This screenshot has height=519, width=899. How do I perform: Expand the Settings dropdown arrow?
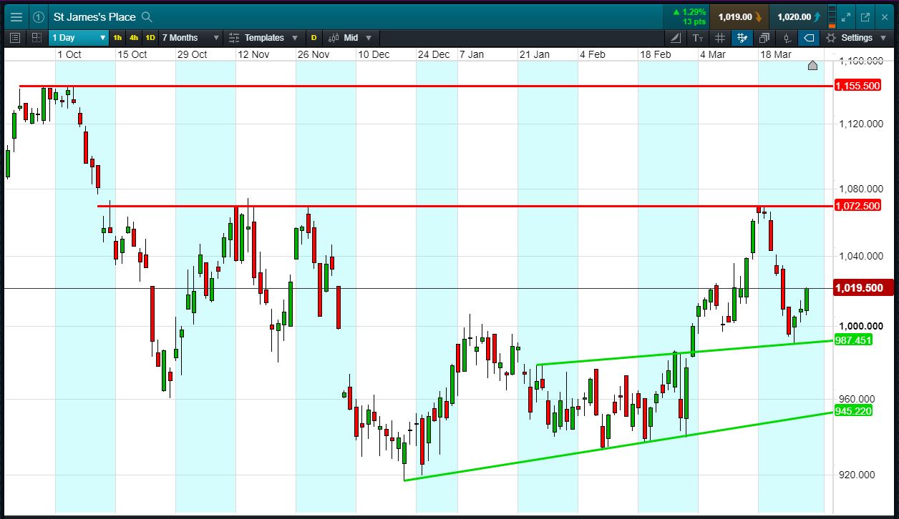[885, 38]
